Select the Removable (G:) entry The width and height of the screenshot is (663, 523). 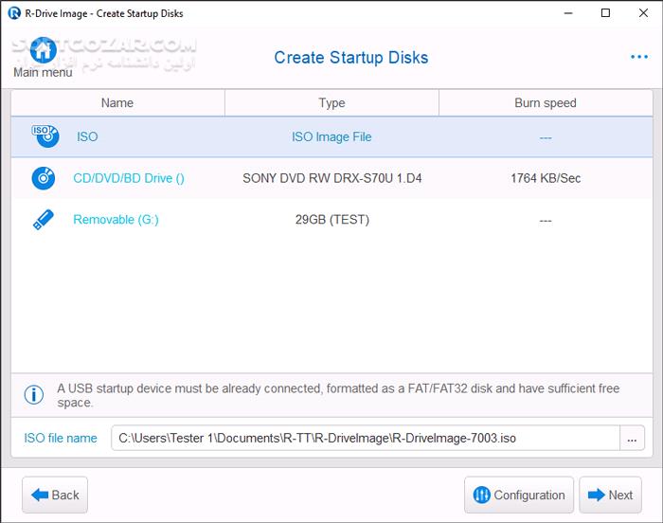(x=116, y=220)
